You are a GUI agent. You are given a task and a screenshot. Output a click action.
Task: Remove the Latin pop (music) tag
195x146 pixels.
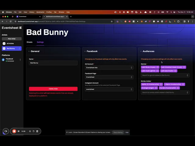point(175,71)
